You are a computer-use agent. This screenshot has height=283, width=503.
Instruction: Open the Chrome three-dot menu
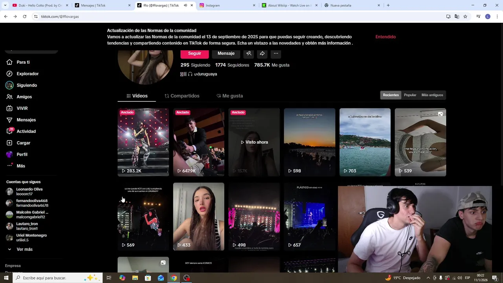point(497,17)
